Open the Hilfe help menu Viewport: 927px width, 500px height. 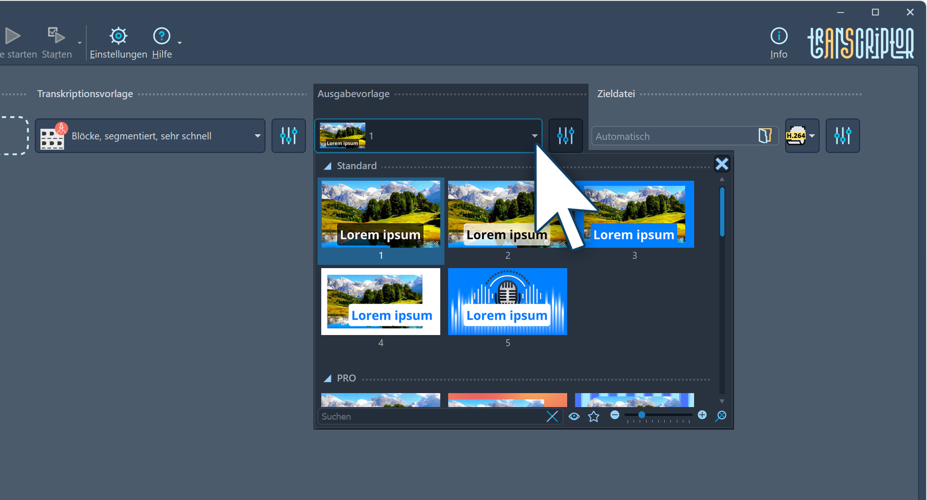162,43
